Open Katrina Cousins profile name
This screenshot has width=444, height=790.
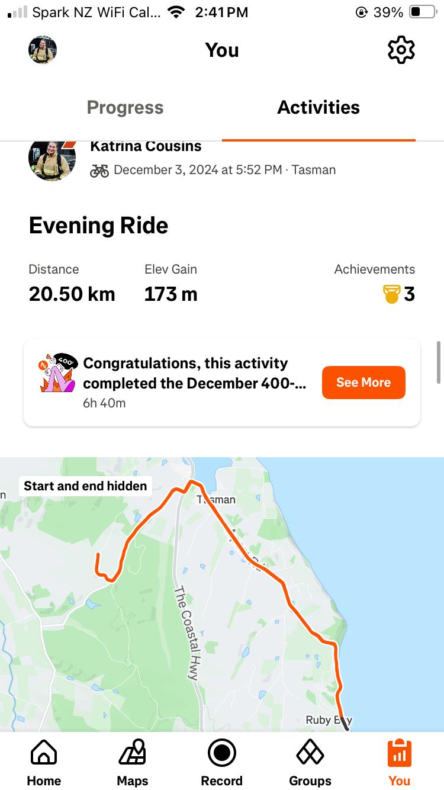[x=146, y=147]
